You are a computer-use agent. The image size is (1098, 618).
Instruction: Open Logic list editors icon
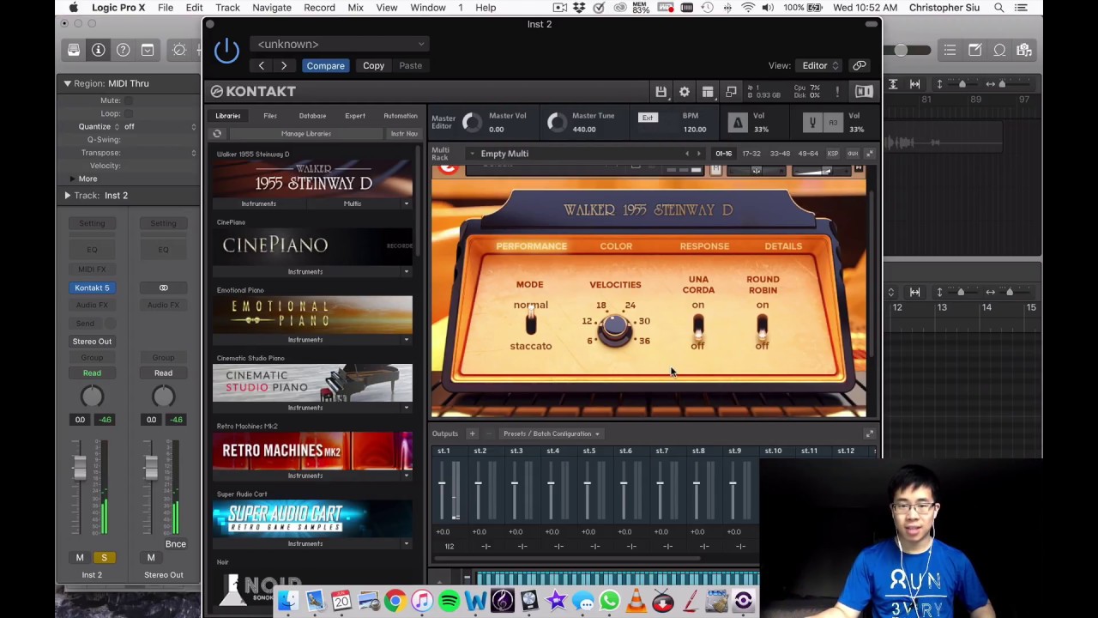click(x=950, y=50)
